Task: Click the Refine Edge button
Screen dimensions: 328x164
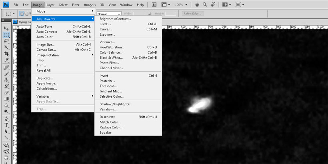Action: 193,14
